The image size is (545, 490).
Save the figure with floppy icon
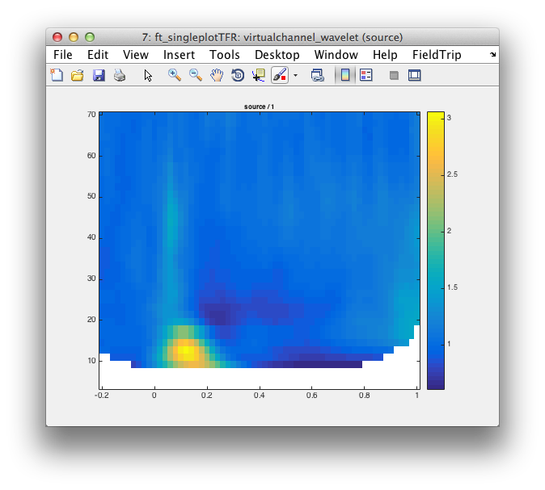click(99, 75)
